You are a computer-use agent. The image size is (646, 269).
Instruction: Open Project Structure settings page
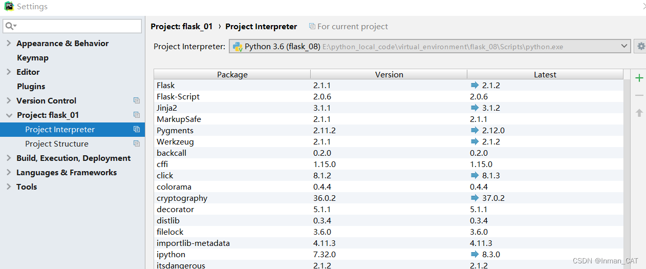click(56, 144)
